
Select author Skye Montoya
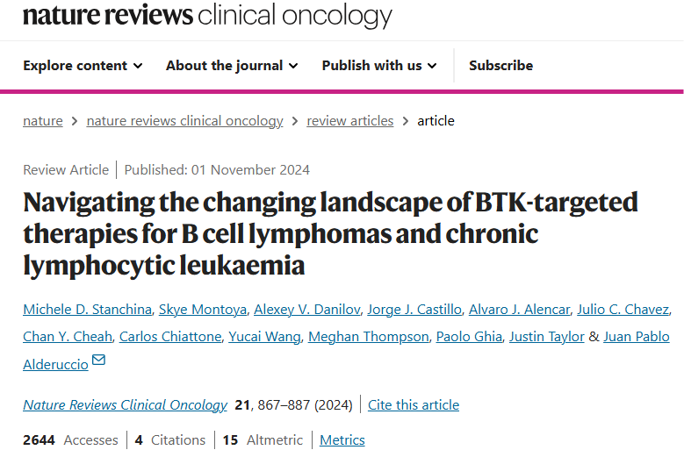(x=203, y=310)
